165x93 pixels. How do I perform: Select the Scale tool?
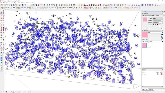[1, 32]
